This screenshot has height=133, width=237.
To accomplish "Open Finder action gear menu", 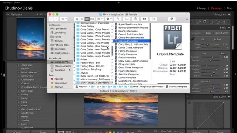I will click(x=109, y=19).
